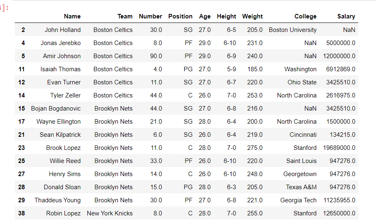Click the Position column header
This screenshot has height=224, width=376.
pyautogui.click(x=180, y=16)
